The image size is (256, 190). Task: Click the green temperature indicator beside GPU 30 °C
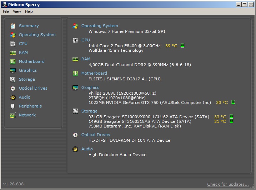pyautogui.click(x=233, y=102)
